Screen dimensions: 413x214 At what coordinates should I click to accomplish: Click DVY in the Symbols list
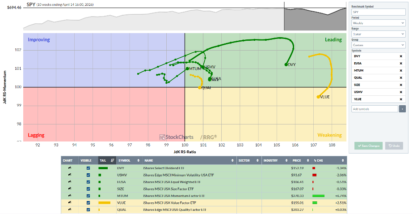pyautogui.click(x=357, y=56)
